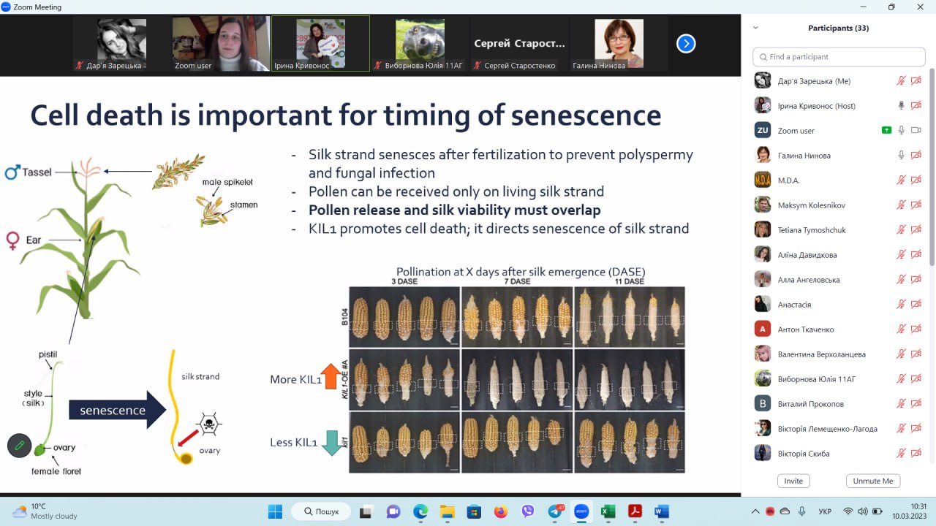Click the green screen-share icon for Zoom user
This screenshot has height=526, width=936.
[x=887, y=131]
